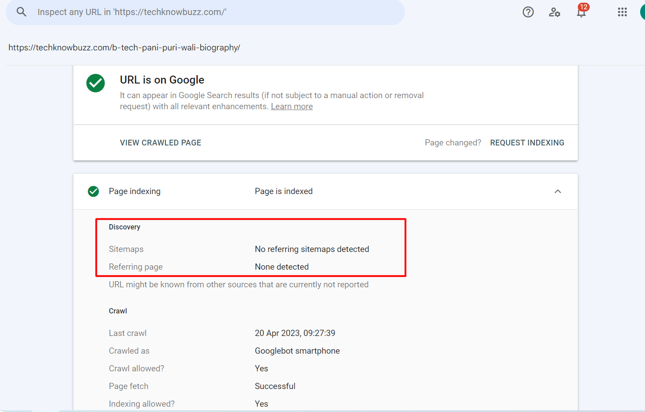Open the Learn more link
Screen dimensions: 645x412
292,106
